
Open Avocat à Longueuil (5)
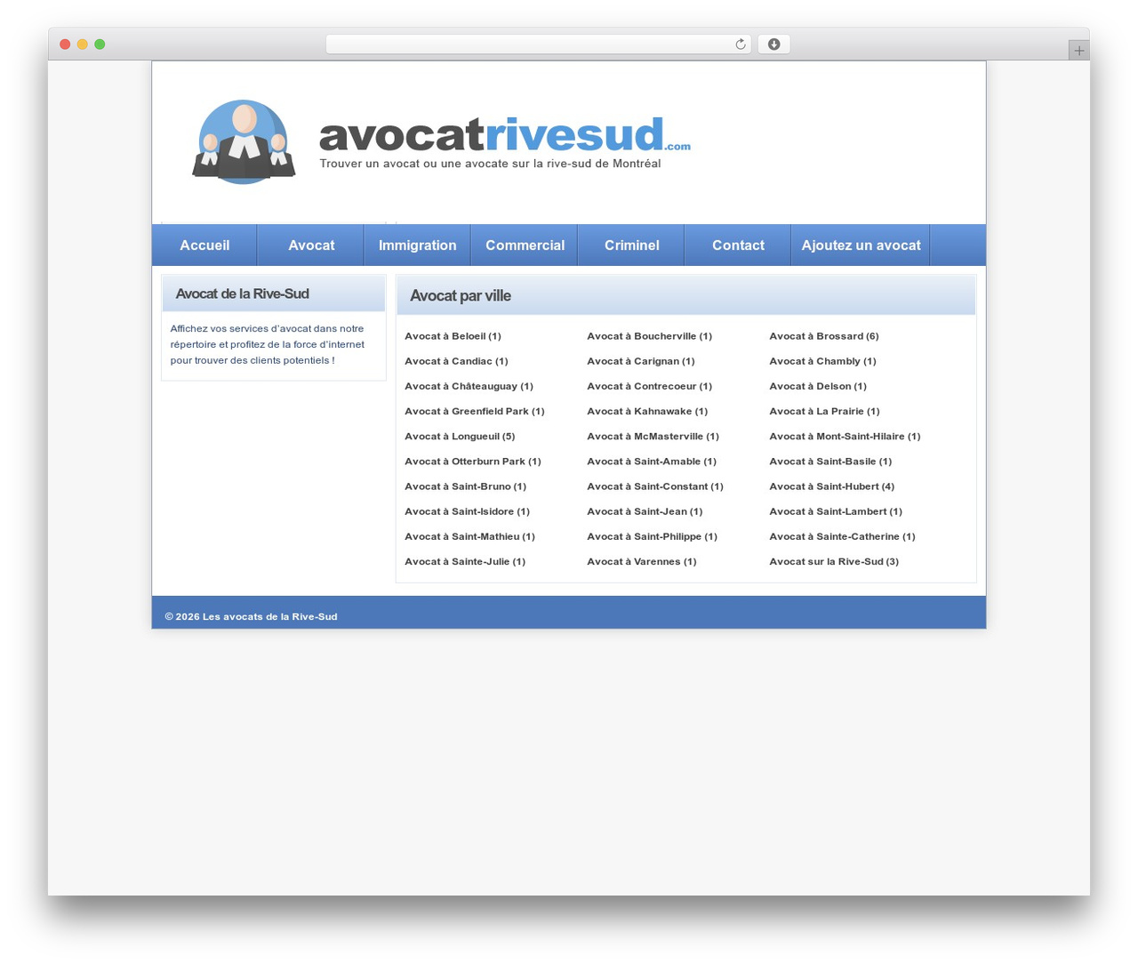pyautogui.click(x=460, y=436)
